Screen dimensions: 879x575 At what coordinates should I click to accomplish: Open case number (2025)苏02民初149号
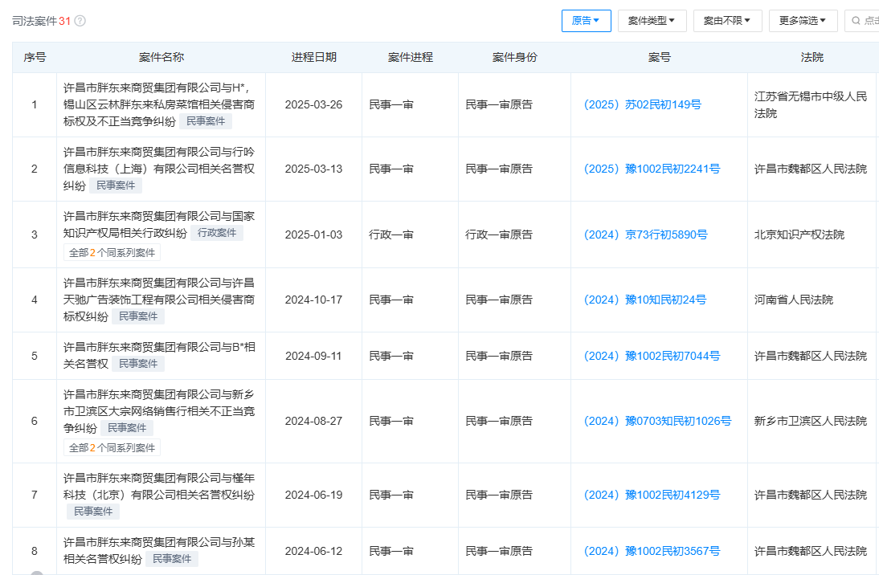click(643, 105)
